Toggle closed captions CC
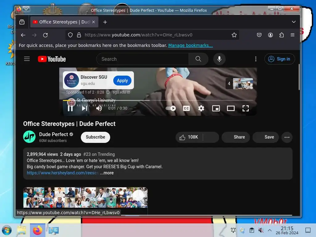 click(186, 108)
